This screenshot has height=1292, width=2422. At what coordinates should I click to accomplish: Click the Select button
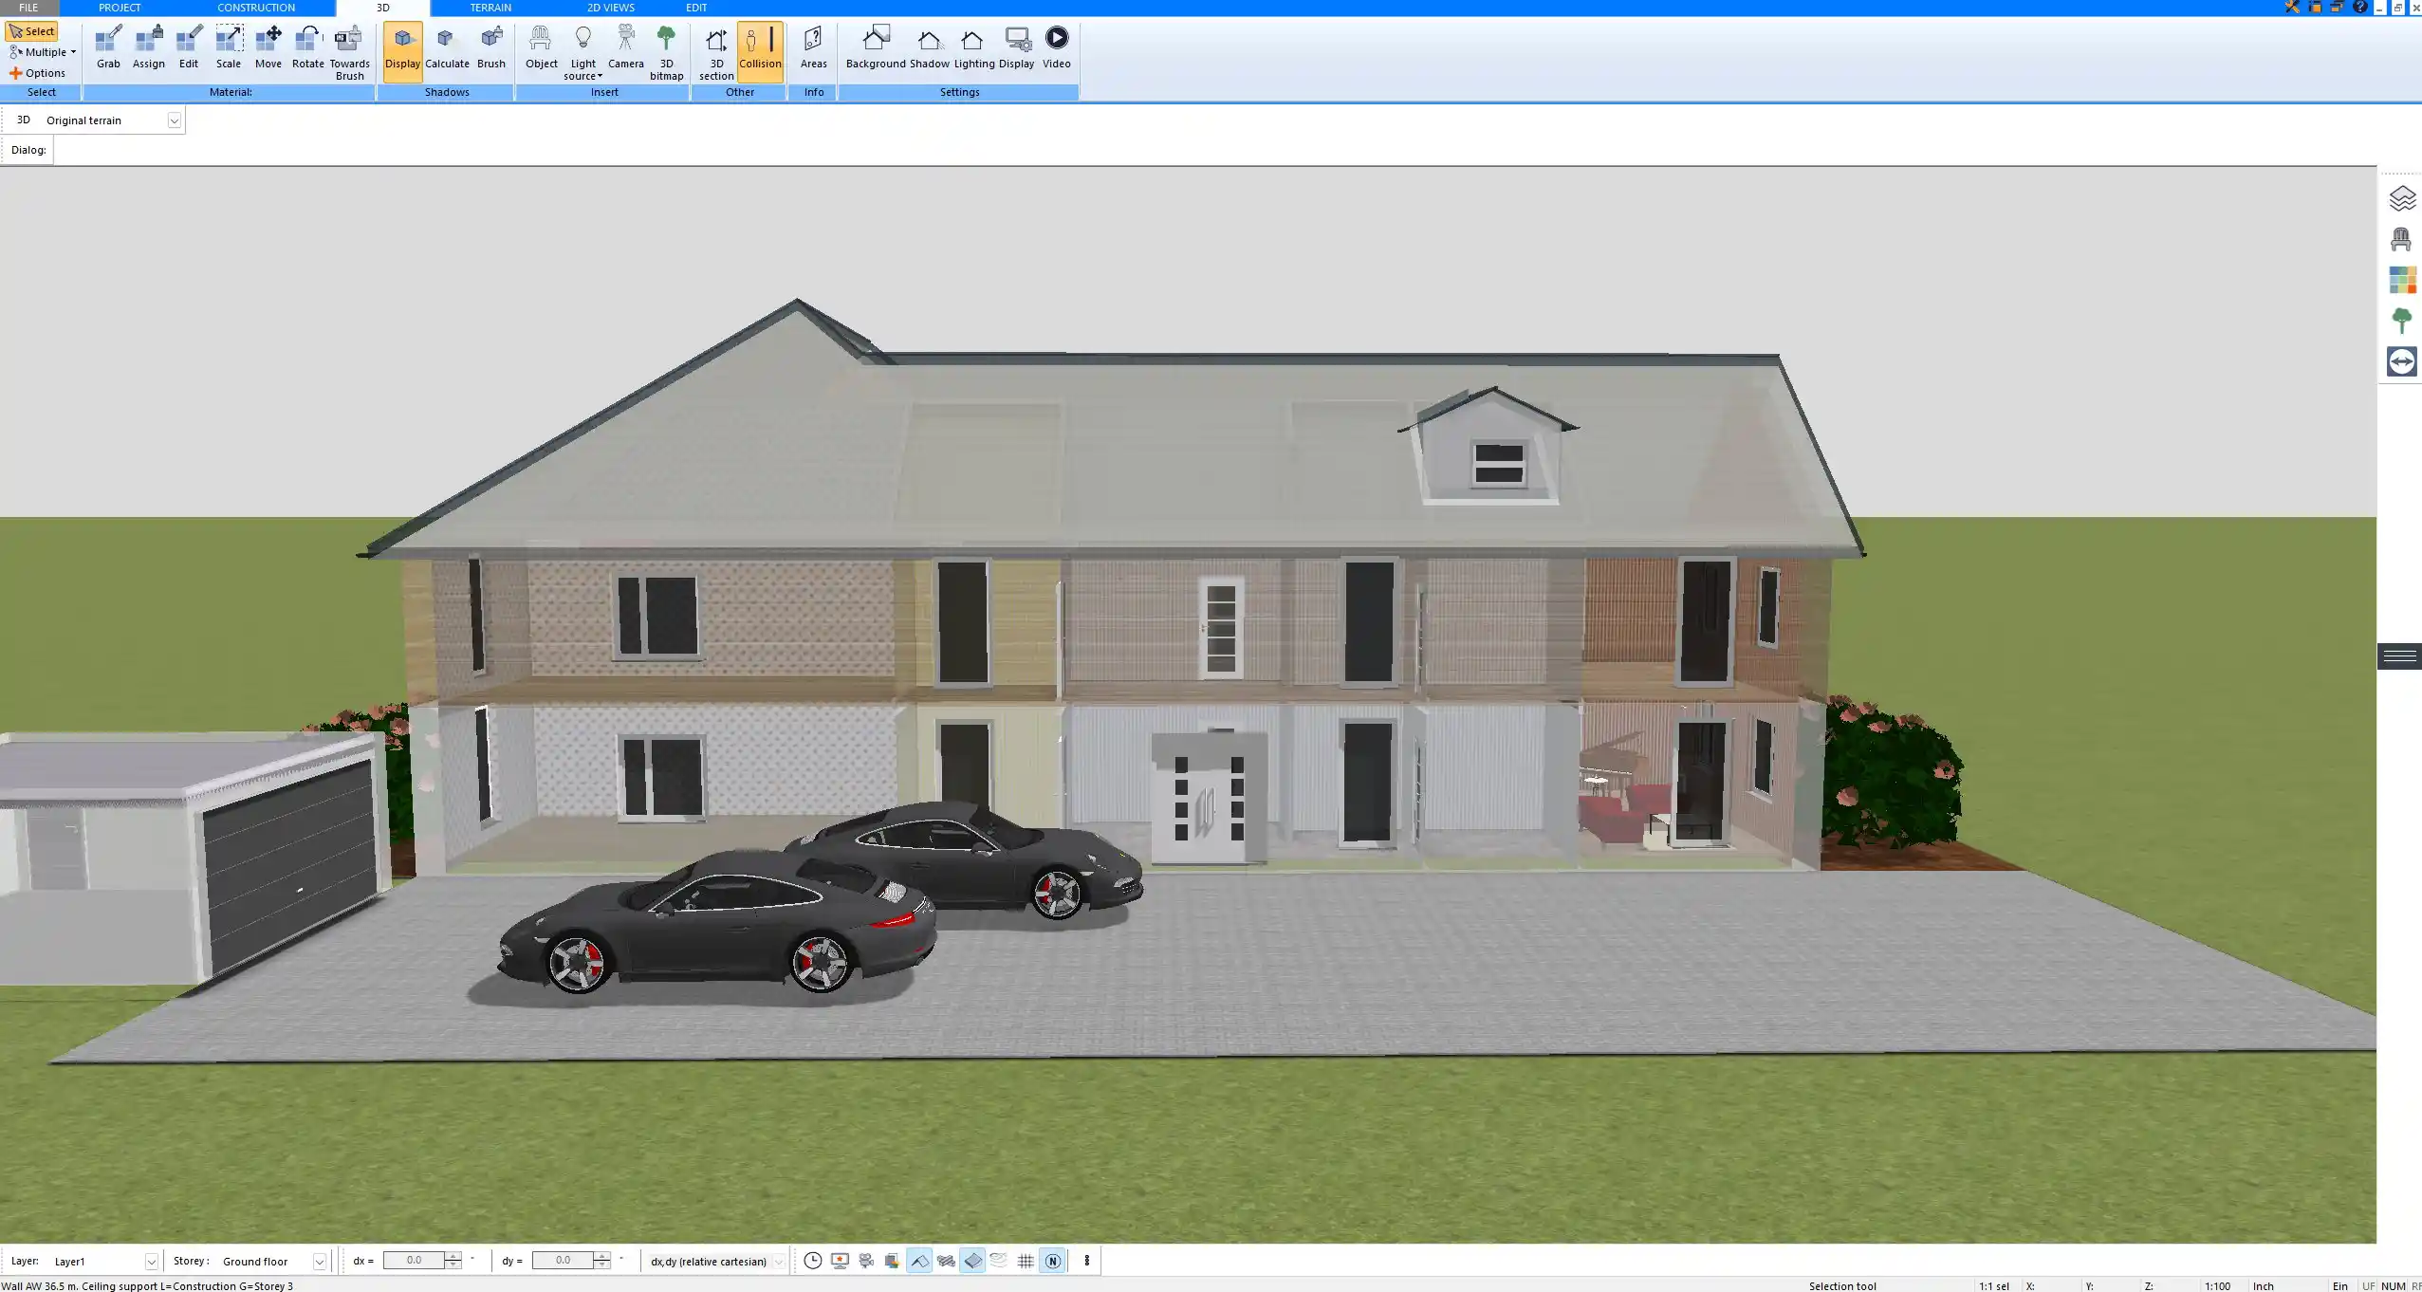pos(32,30)
